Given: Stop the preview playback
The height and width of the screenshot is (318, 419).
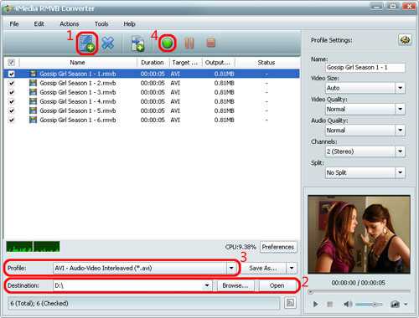Looking at the screenshot, I should (330, 304).
